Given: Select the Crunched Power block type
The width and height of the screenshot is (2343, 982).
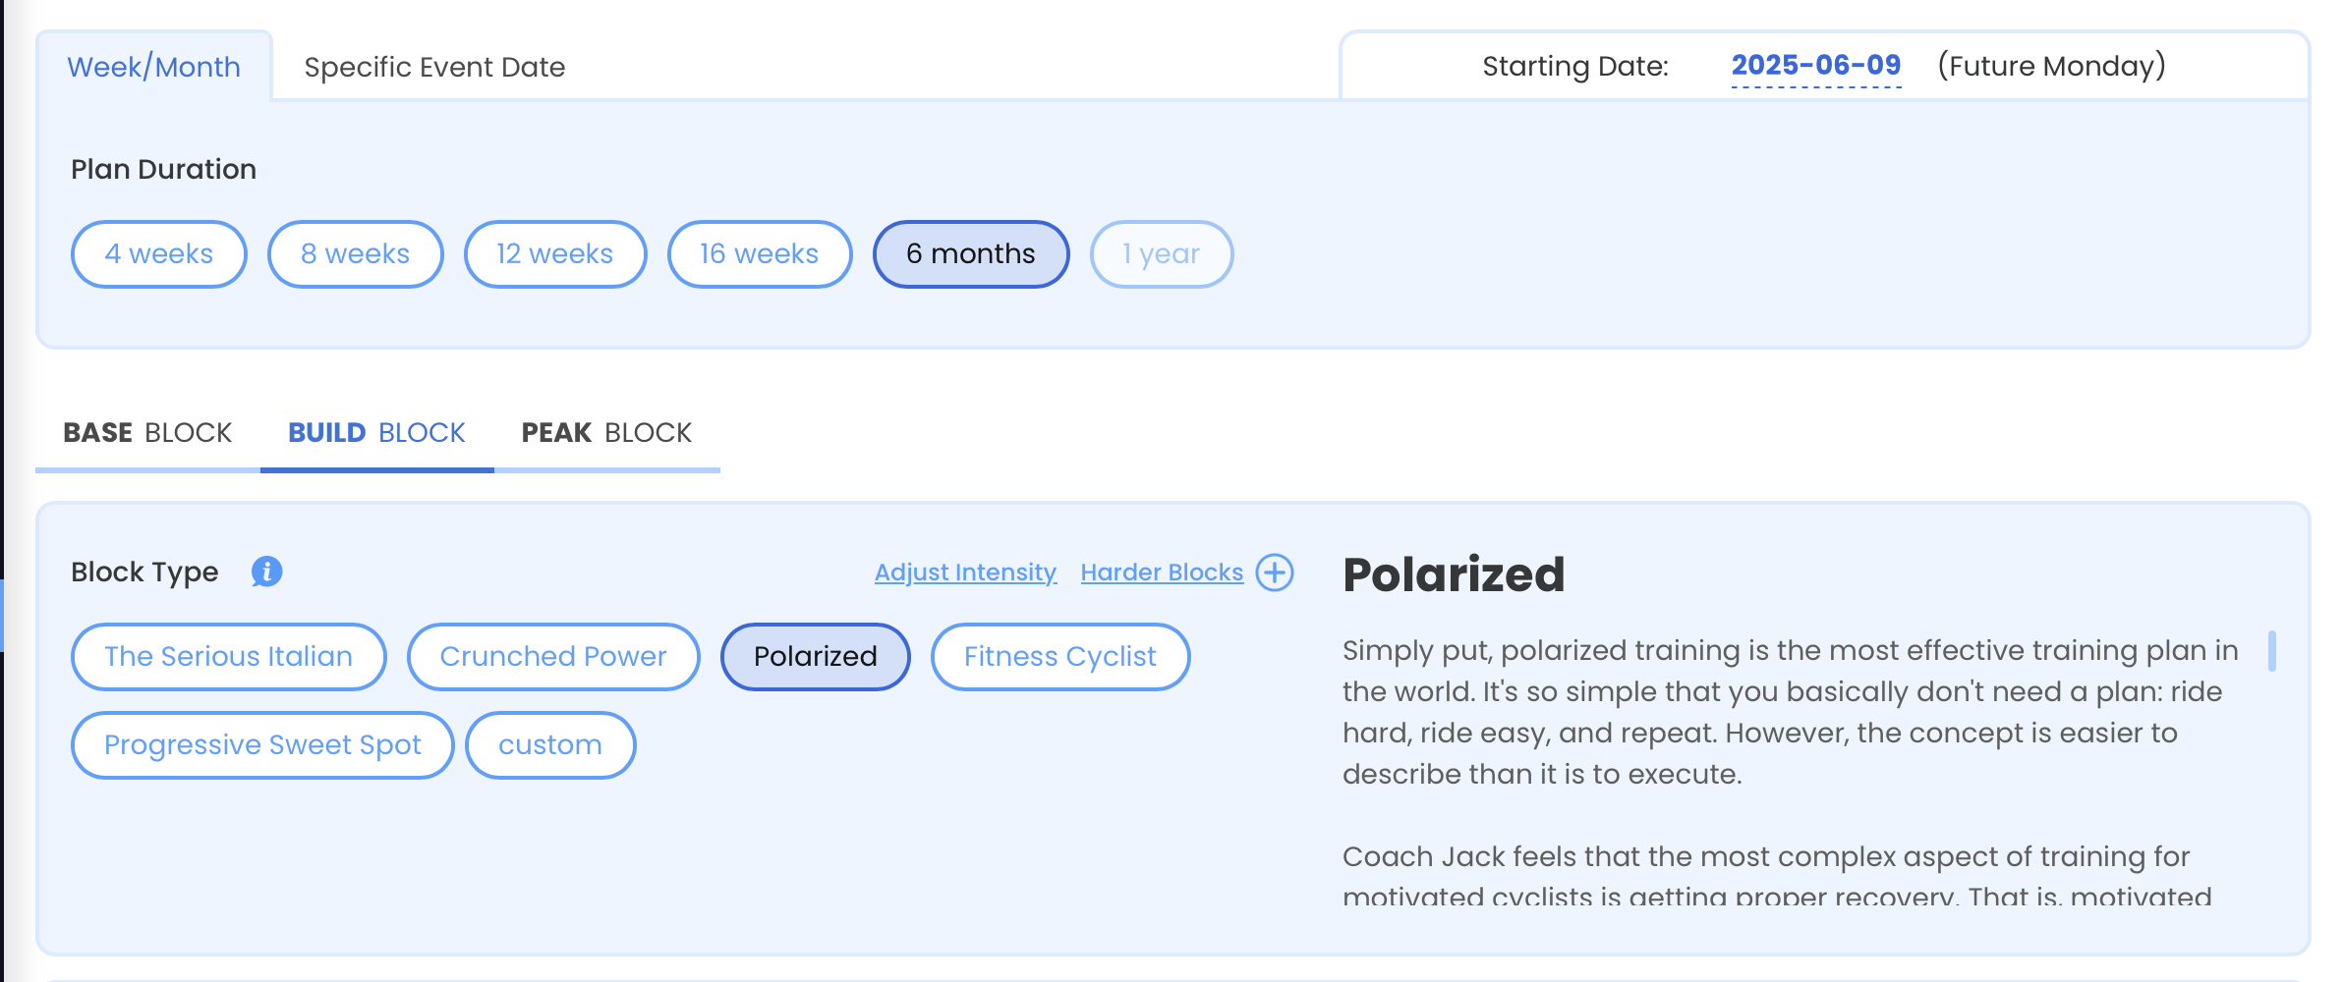Looking at the screenshot, I should pyautogui.click(x=552, y=657).
